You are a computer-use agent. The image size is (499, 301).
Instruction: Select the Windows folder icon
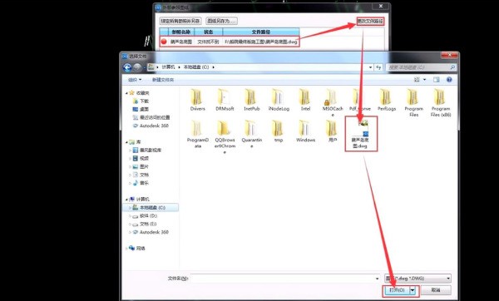click(305, 128)
